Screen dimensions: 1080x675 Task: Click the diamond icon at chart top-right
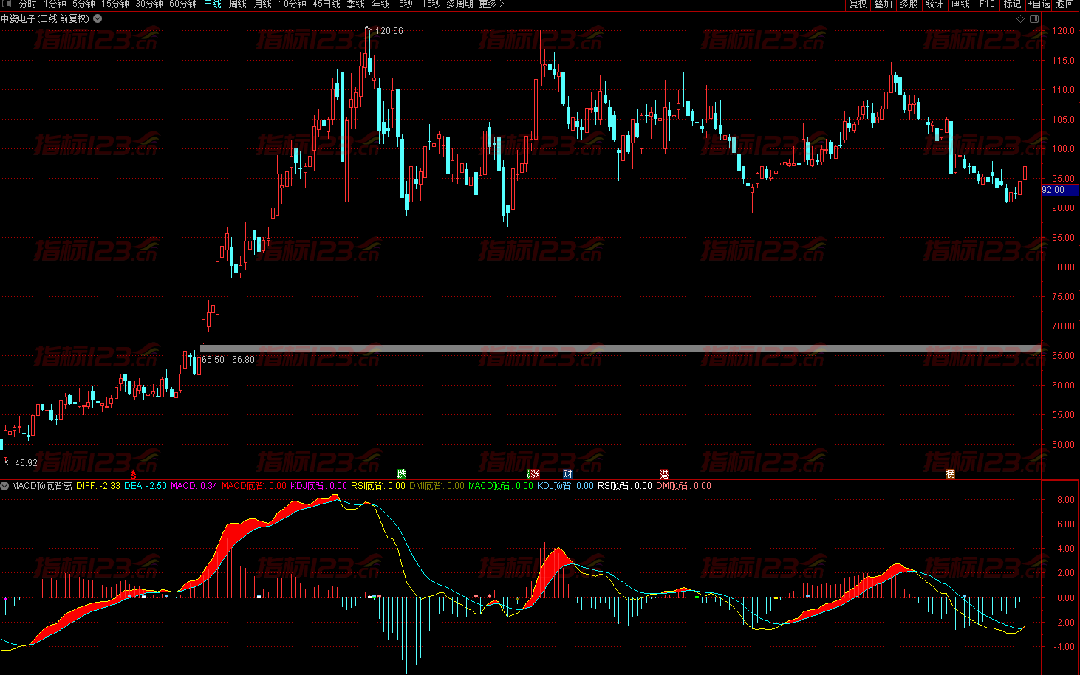[1021, 19]
